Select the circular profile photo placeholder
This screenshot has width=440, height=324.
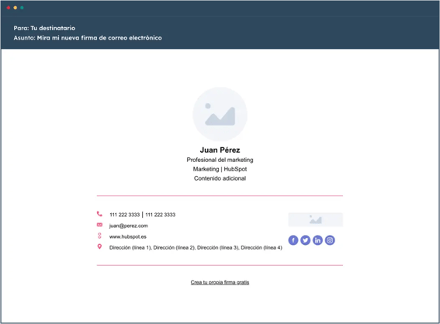[220, 114]
